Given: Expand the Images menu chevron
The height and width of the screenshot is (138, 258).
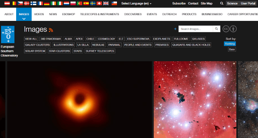Looking at the screenshot, I should point(24,19).
